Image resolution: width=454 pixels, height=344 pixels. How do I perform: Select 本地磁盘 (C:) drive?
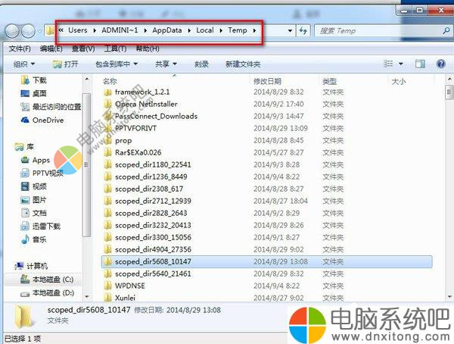[52, 280]
